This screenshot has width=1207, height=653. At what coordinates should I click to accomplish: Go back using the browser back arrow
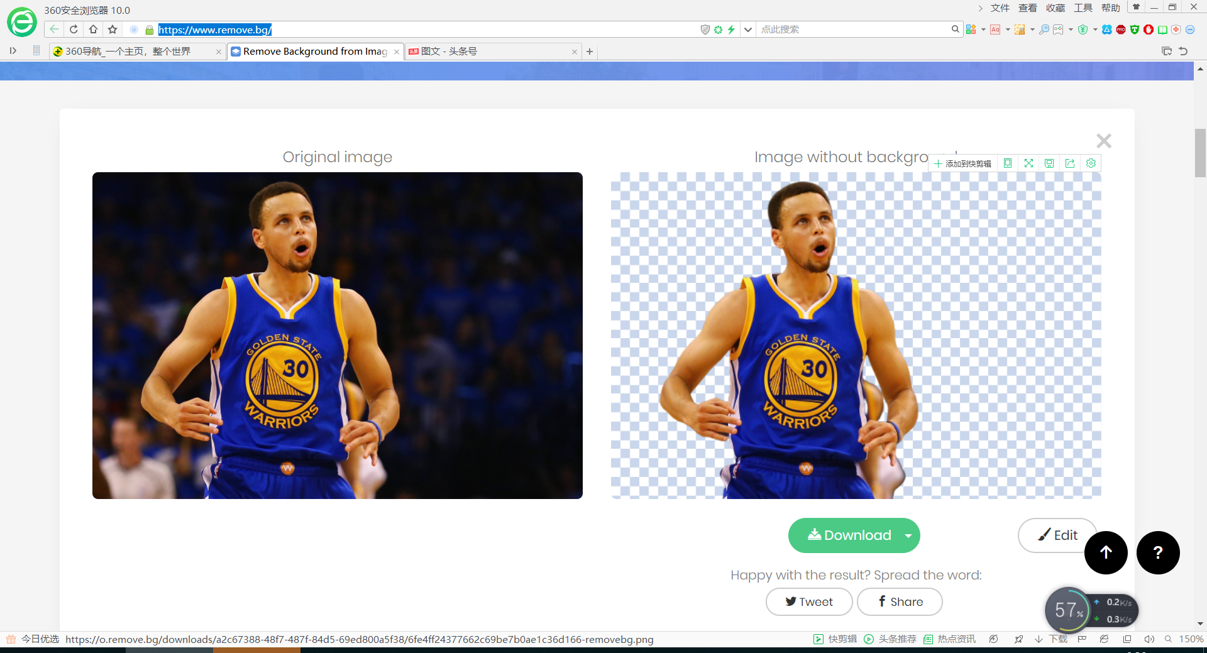(x=54, y=30)
